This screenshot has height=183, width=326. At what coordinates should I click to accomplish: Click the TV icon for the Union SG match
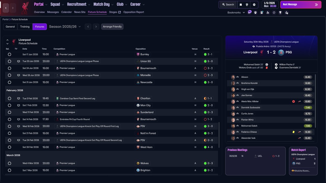click(19, 61)
